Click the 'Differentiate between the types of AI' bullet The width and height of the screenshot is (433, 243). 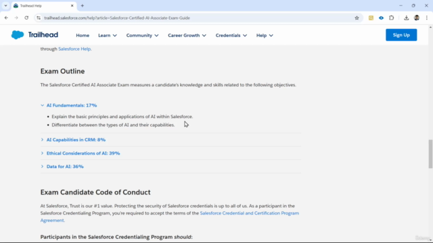tap(113, 125)
